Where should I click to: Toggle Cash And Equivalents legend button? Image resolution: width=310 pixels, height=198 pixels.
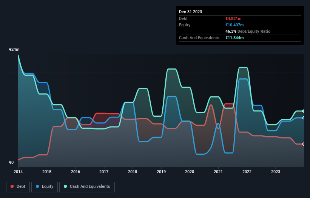(87, 187)
